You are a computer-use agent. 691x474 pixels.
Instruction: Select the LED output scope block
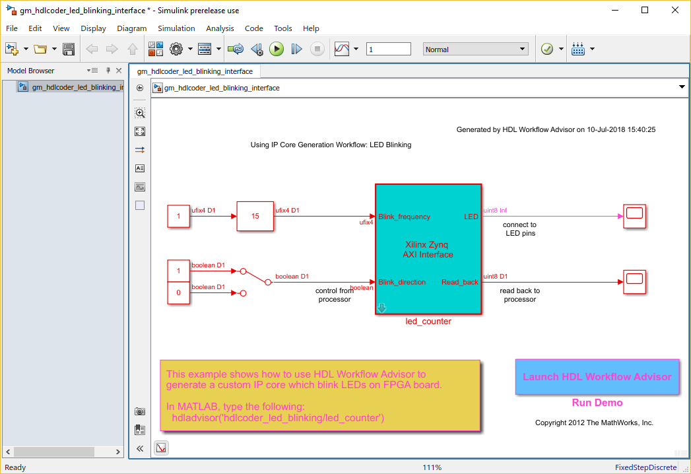[635, 216]
